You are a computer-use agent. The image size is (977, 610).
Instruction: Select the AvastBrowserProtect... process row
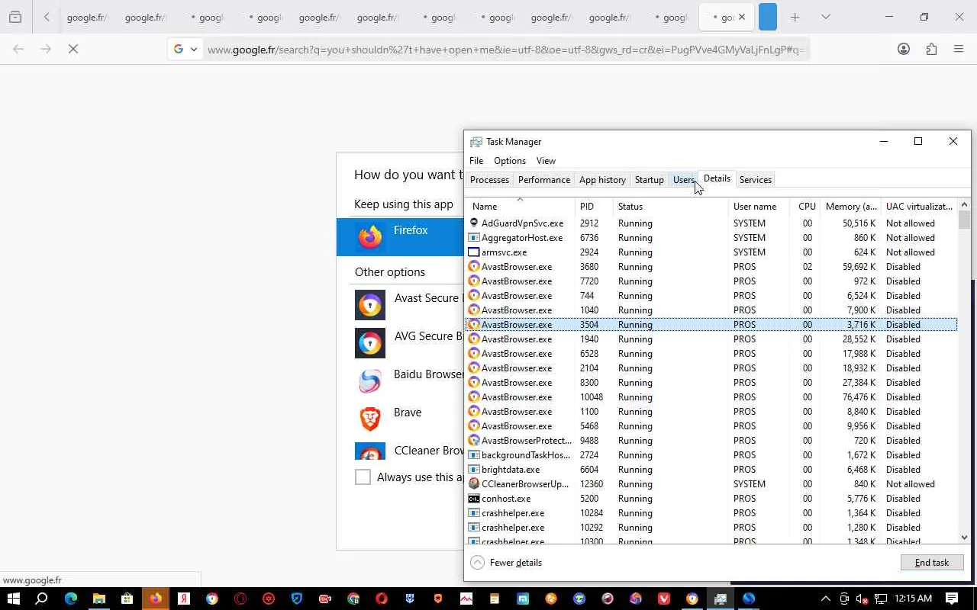pyautogui.click(x=711, y=441)
